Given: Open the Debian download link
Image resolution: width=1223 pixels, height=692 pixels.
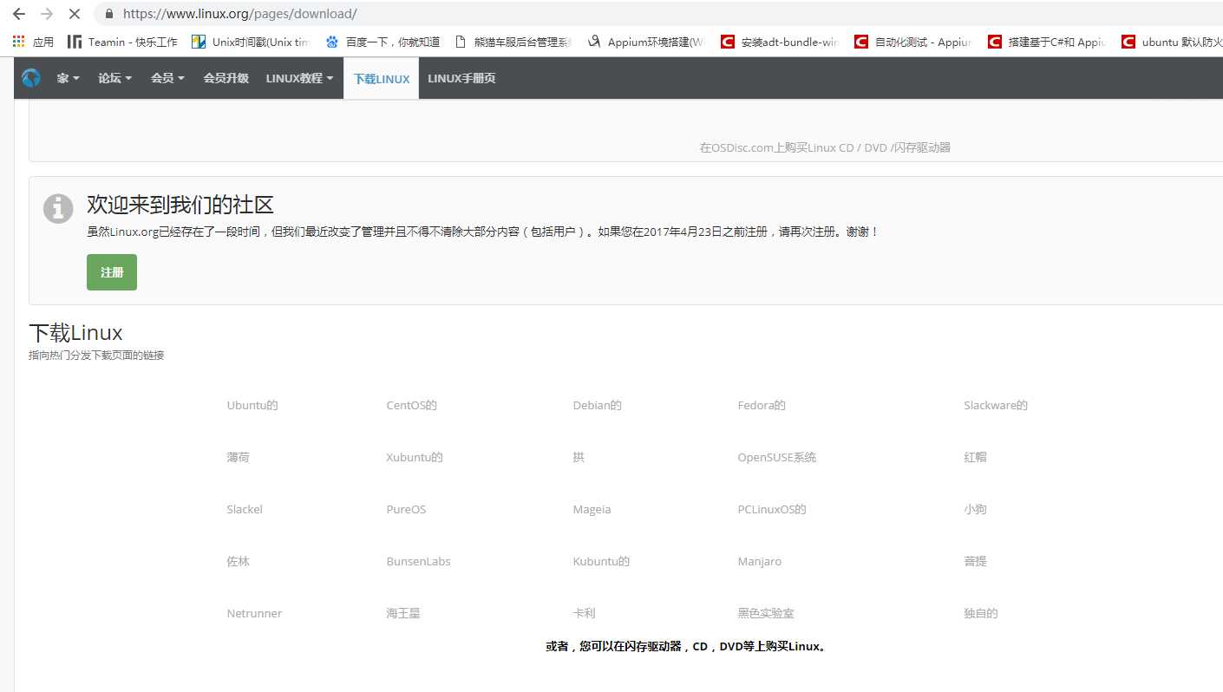Looking at the screenshot, I should [598, 405].
